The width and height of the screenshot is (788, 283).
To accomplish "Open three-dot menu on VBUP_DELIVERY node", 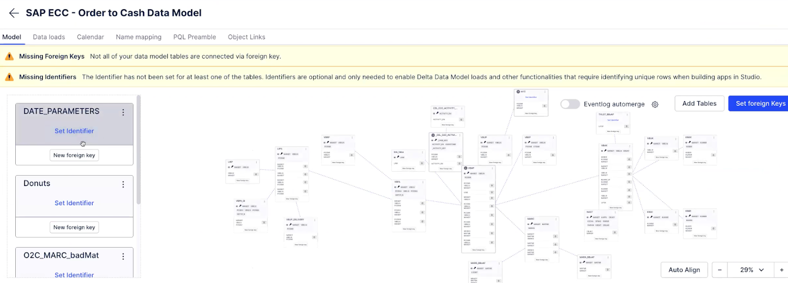I will pyautogui.click(x=315, y=220).
